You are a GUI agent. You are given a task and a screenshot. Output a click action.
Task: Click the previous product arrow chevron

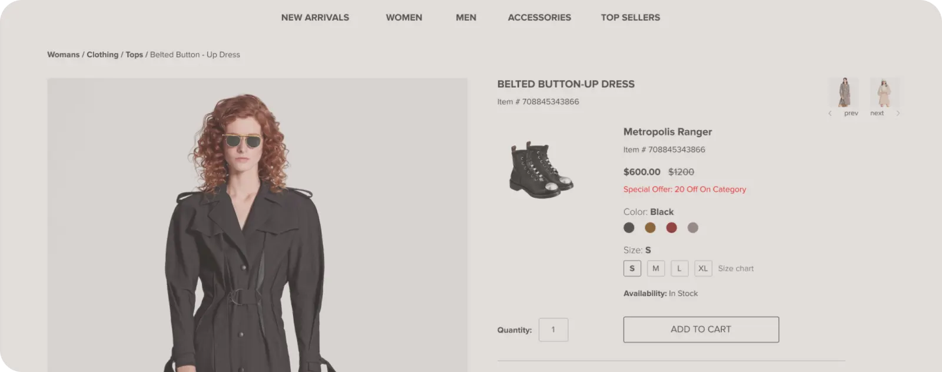coord(830,114)
